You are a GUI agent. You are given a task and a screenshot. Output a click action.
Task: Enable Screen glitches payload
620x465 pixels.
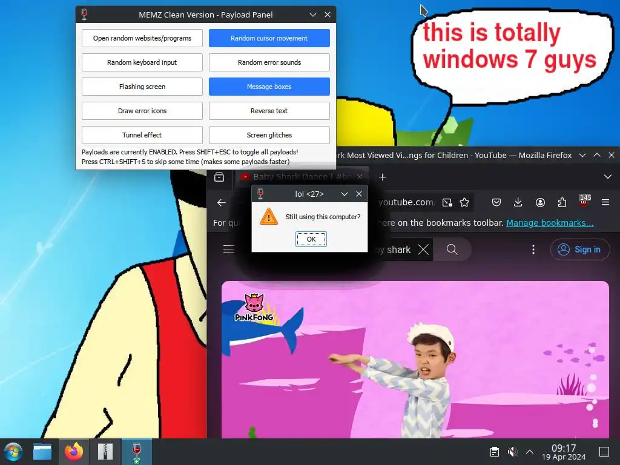click(269, 135)
